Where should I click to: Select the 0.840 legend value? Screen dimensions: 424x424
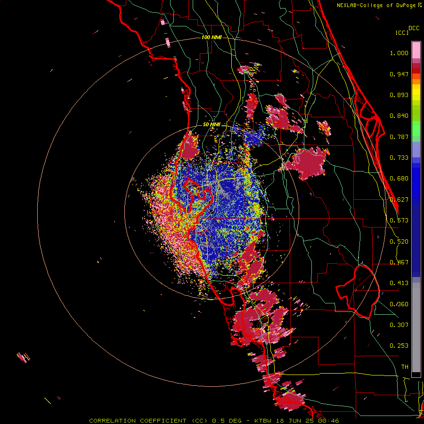click(x=399, y=116)
